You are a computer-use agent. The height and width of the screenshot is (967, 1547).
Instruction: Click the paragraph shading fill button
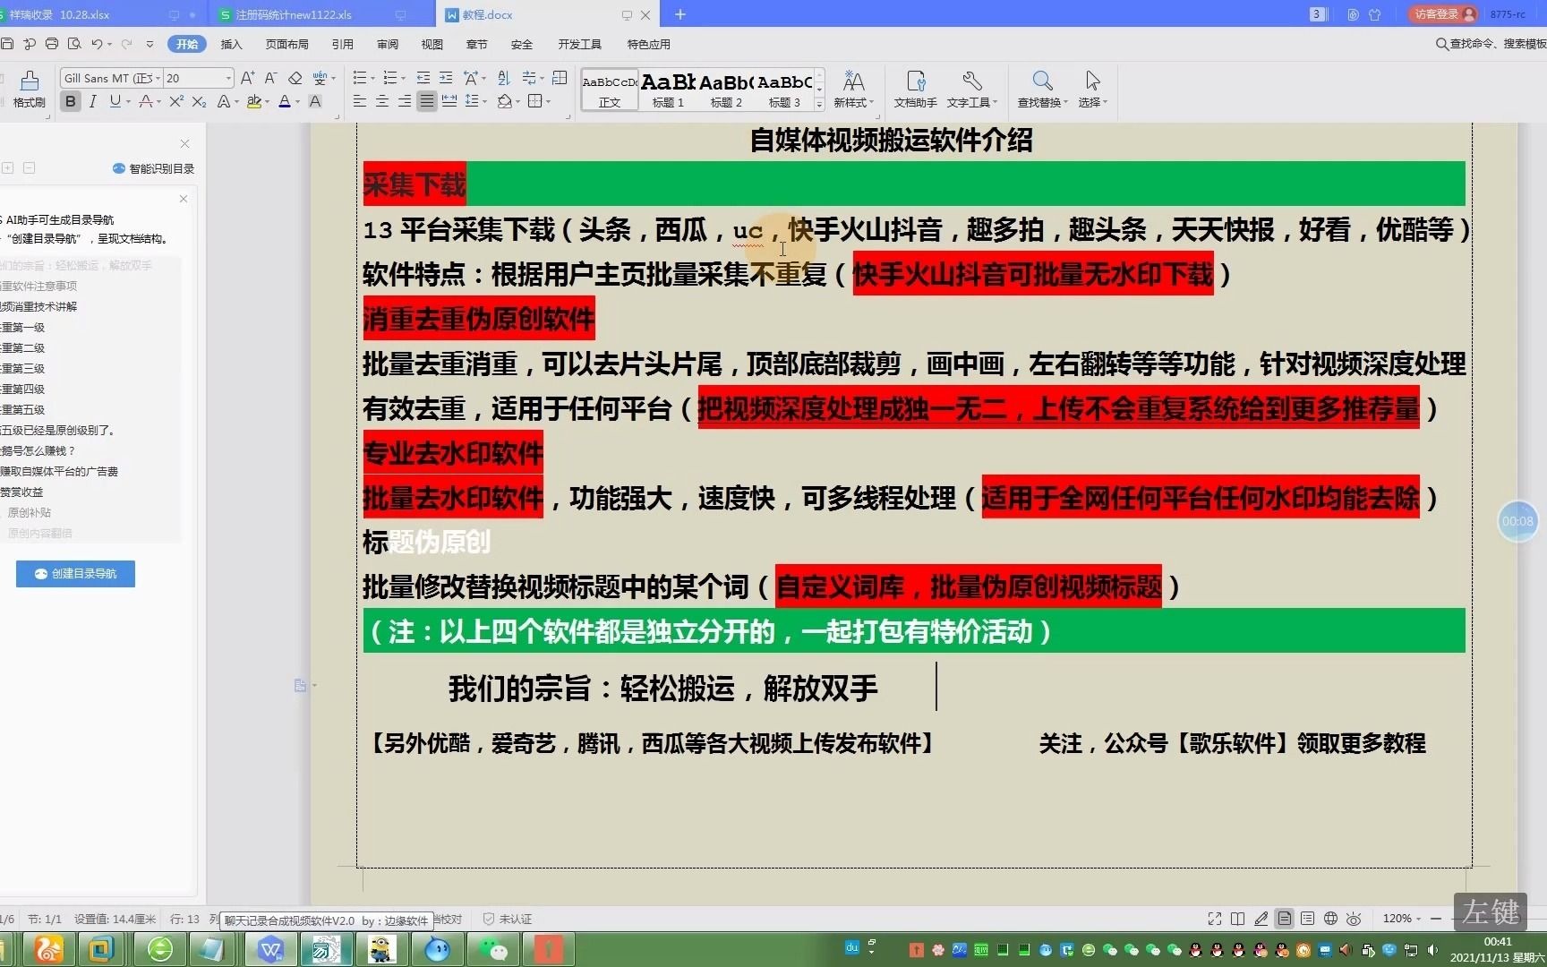coord(505,101)
